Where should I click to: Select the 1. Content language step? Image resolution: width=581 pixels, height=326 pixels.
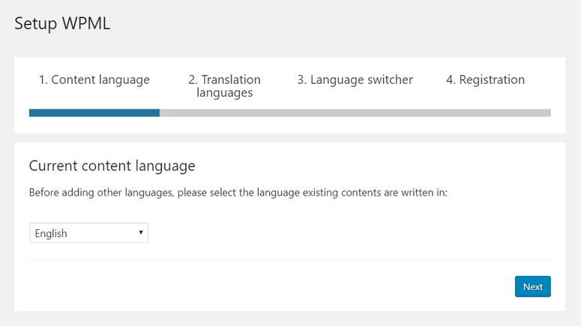coord(94,79)
